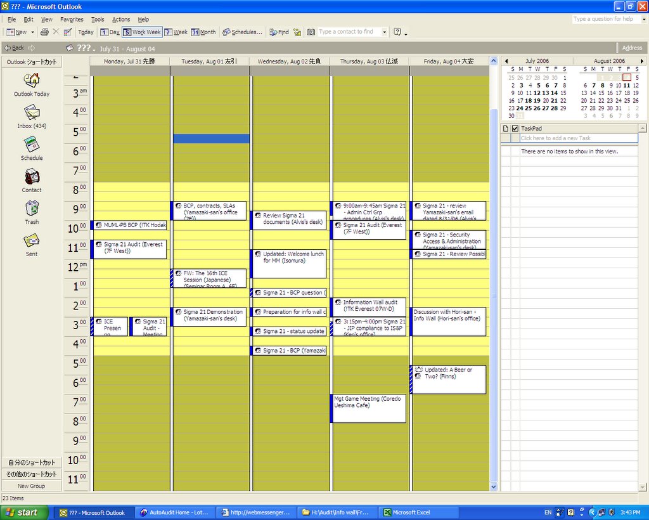
Task: Open the webmessenger taskbar window
Action: point(256,512)
